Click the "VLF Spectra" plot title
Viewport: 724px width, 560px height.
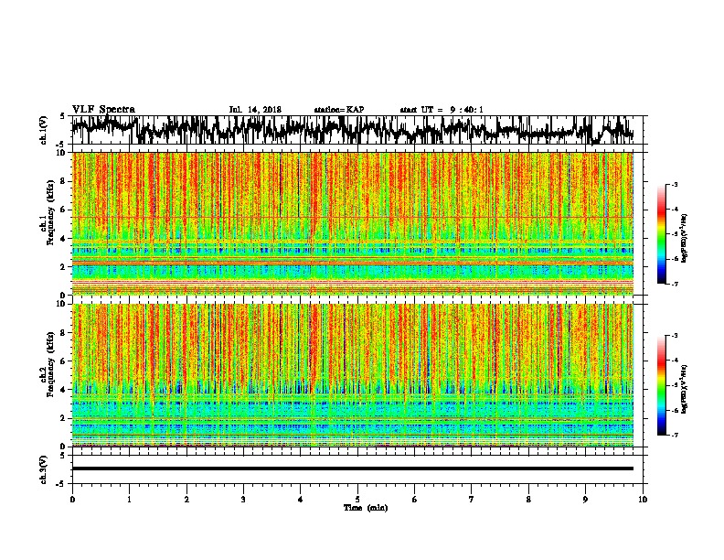coord(103,110)
